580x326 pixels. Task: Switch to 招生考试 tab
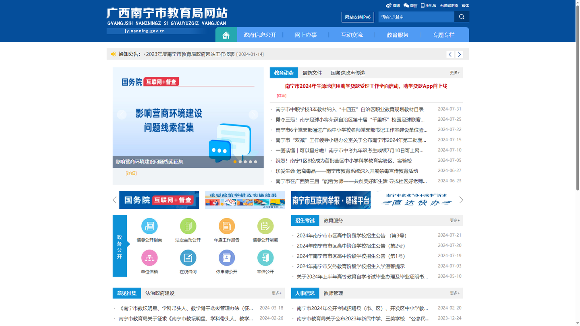[305, 221]
